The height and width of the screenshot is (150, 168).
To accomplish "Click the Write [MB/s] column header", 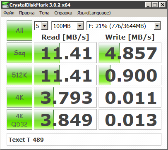I will pyautogui.click(x=130, y=37).
